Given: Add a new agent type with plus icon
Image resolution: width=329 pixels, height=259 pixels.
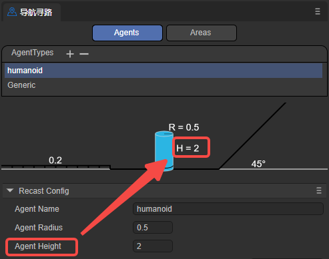Looking at the screenshot, I should click(70, 54).
